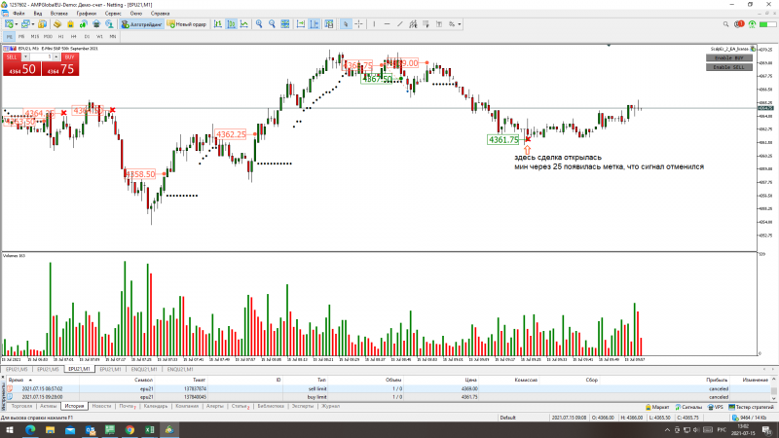779x438 pixels.
Task: Open the Вид menu
Action: coord(38,14)
